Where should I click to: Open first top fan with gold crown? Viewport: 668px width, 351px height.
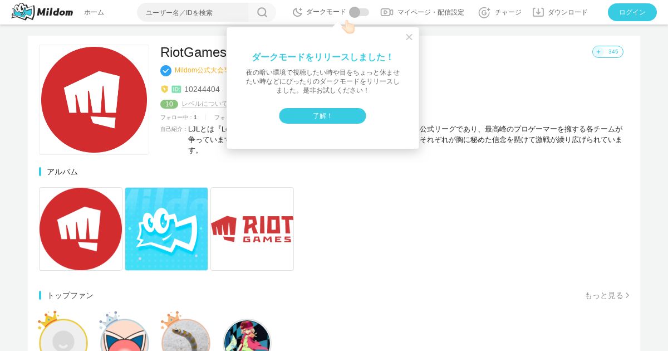point(63,334)
